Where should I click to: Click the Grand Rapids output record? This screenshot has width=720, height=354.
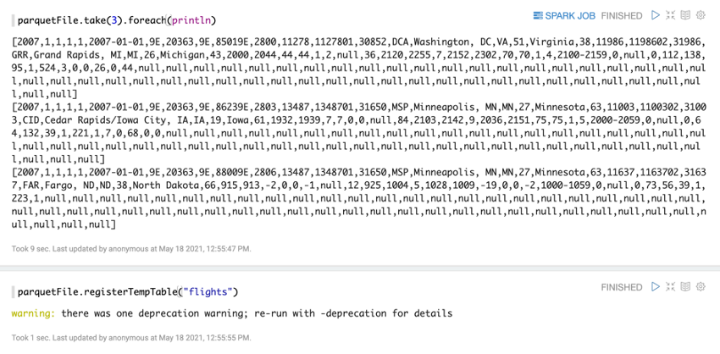(x=358, y=68)
